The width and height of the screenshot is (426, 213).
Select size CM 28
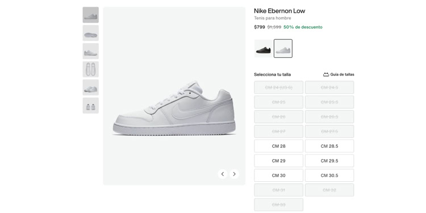pyautogui.click(x=278, y=146)
